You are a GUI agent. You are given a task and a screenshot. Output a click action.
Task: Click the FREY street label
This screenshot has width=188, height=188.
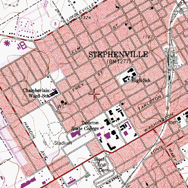coord(78,87)
